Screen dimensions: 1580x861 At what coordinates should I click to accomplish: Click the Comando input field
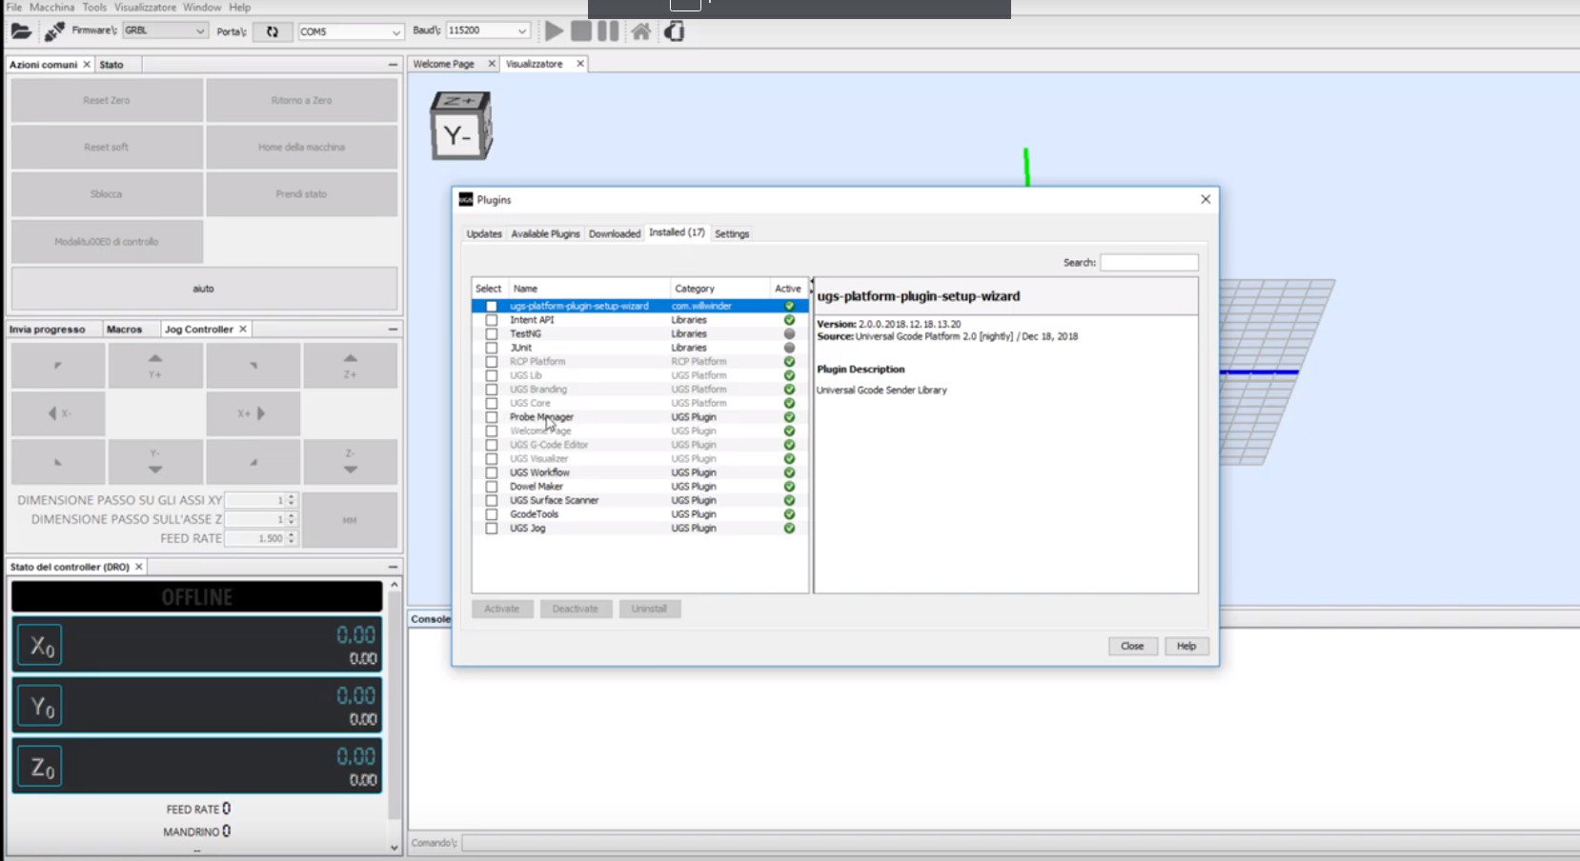1021,843
